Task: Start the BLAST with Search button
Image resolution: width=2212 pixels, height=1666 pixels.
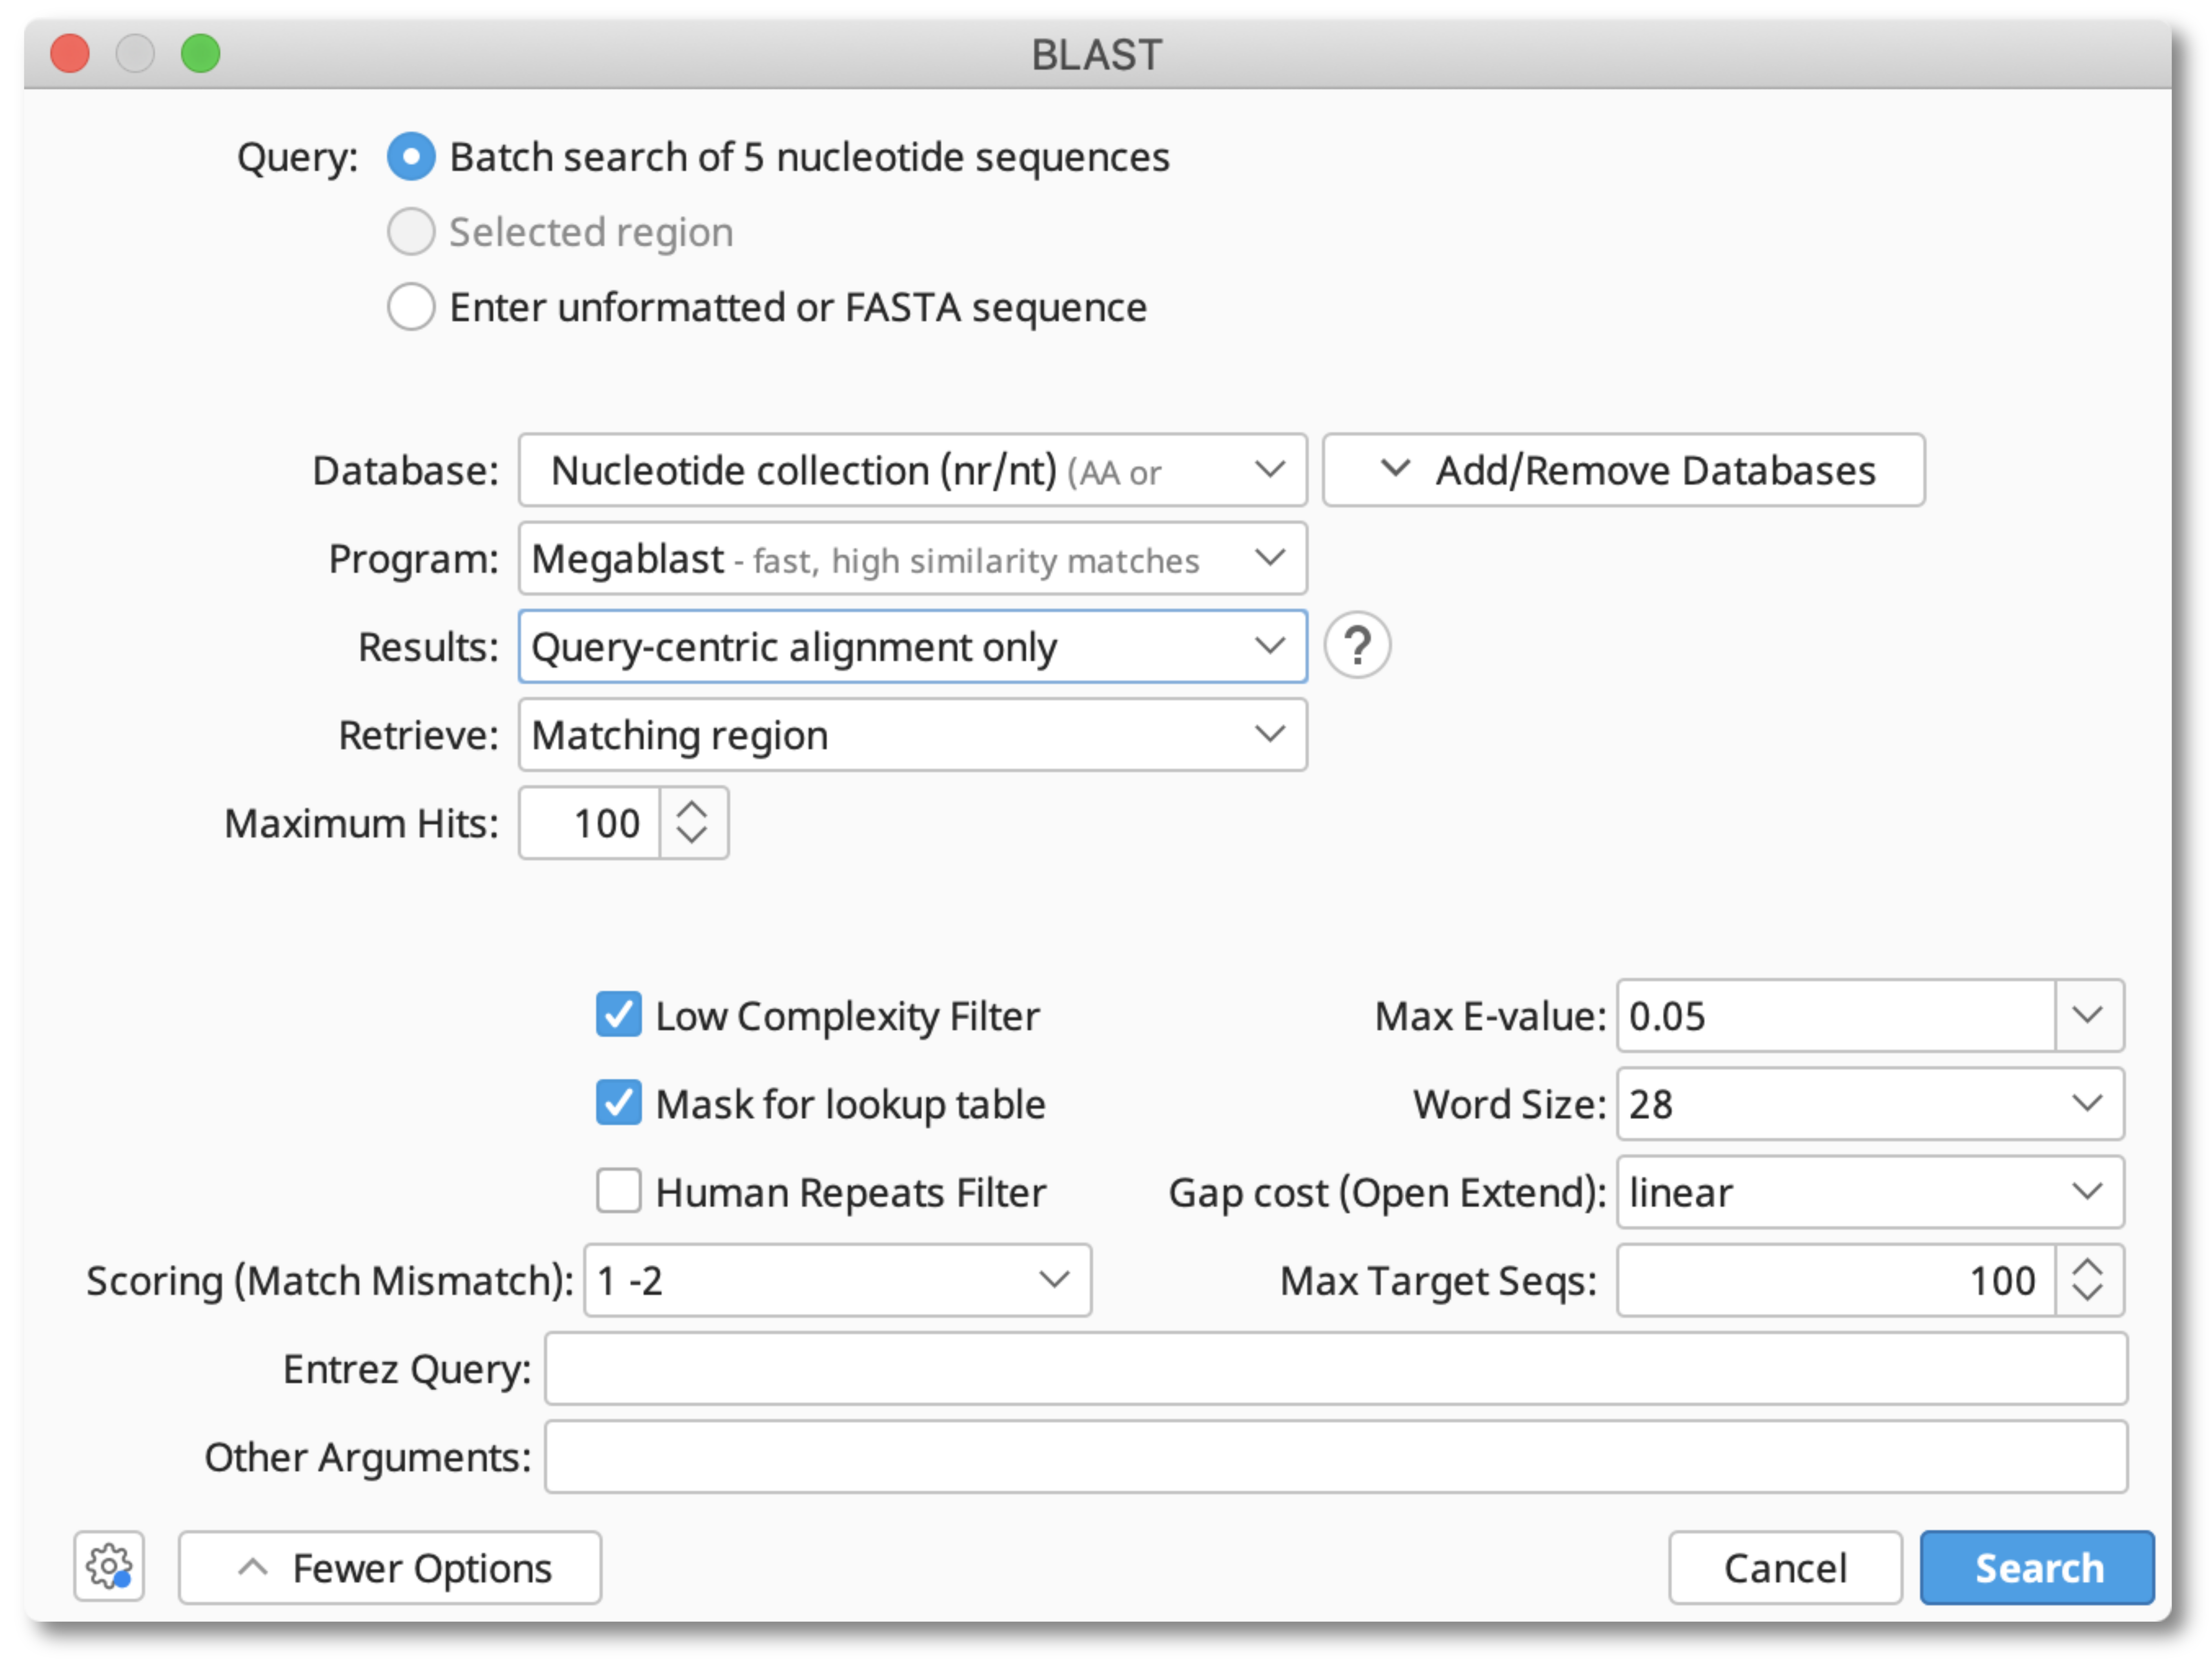Action: pos(2037,1567)
